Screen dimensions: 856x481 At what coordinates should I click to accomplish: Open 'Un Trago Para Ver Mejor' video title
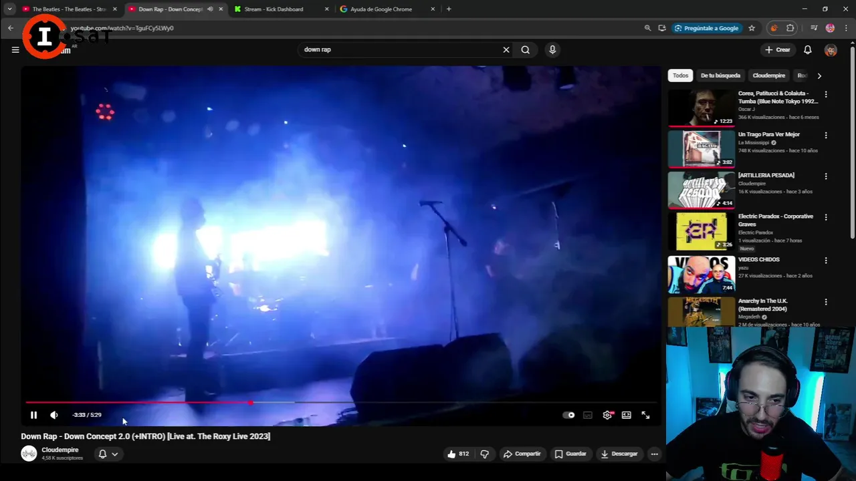(769, 134)
